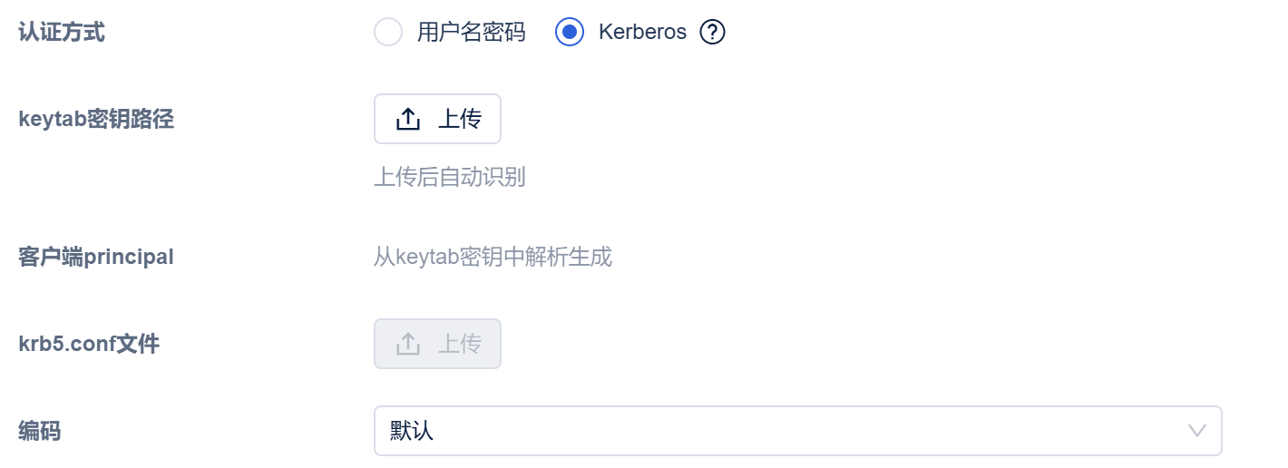Click the 从keytab密钥中解析生成 placeholder text
The width and height of the screenshot is (1288, 468).
pyautogui.click(x=493, y=257)
